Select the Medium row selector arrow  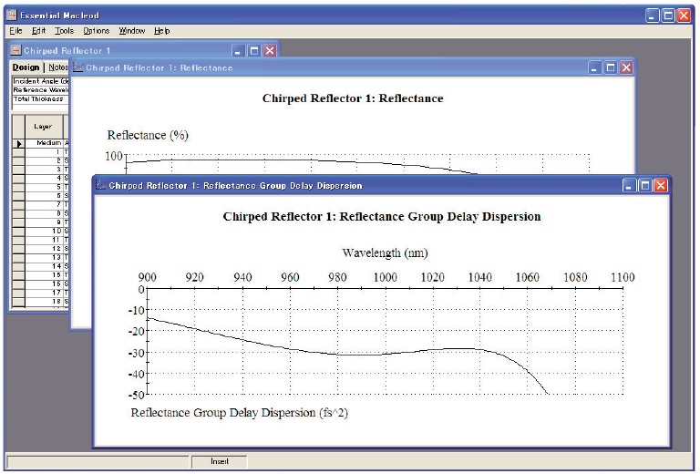pyautogui.click(x=17, y=143)
